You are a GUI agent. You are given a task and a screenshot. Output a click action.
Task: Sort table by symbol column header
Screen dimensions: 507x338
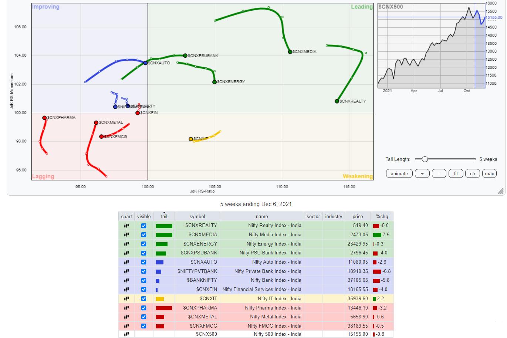pos(197,217)
